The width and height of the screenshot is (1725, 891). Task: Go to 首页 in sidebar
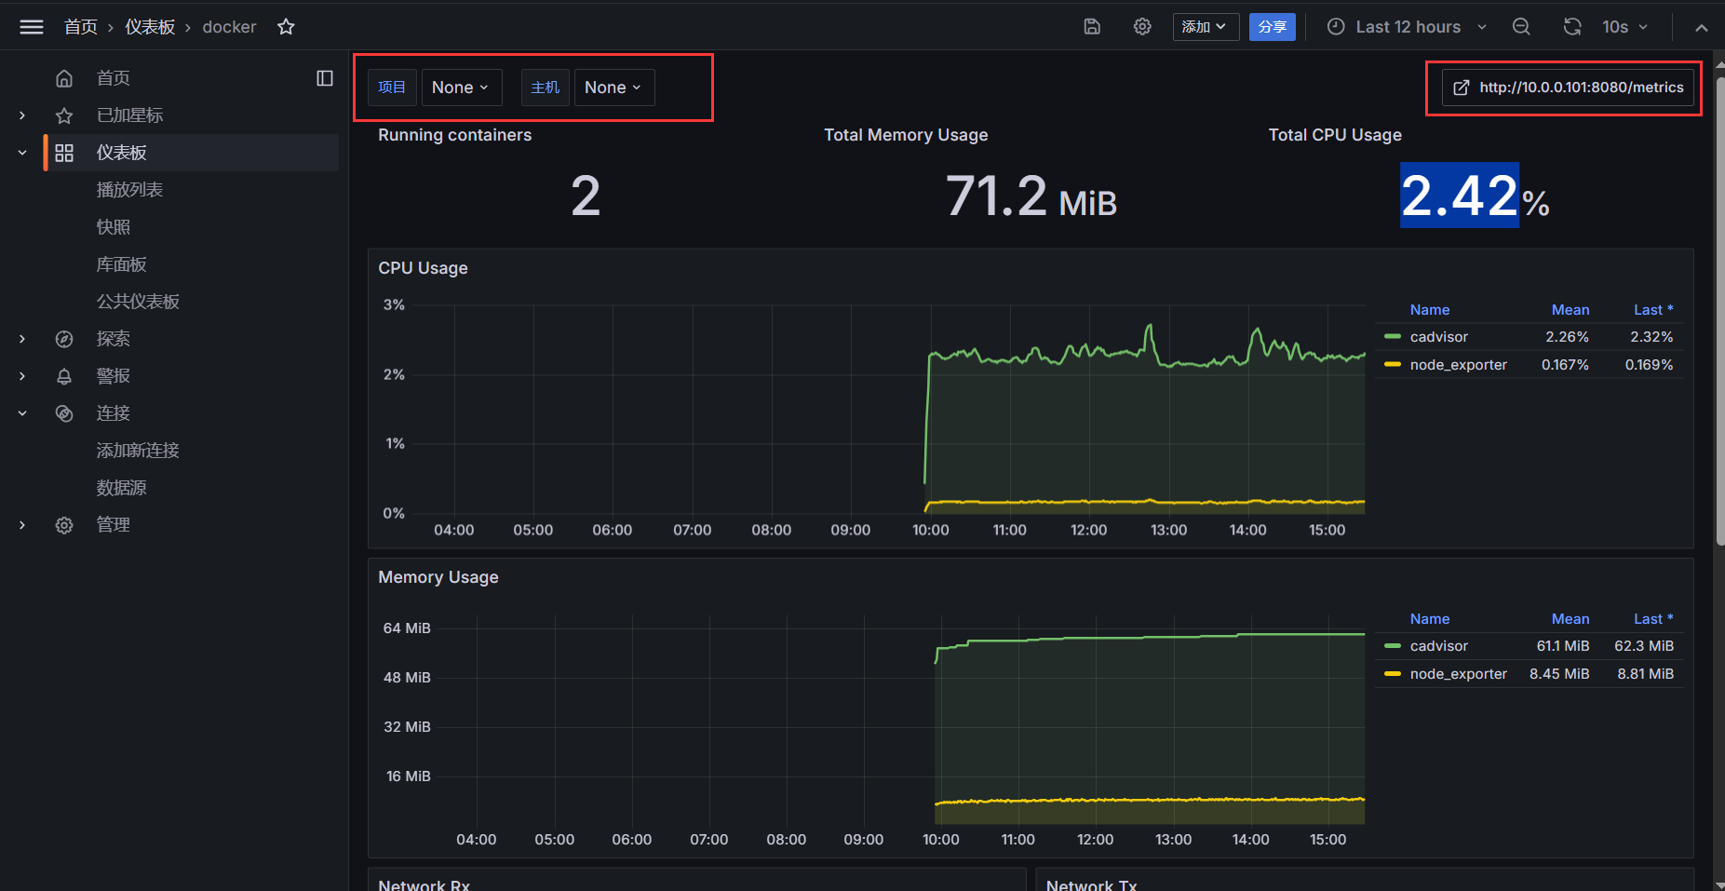click(x=114, y=78)
